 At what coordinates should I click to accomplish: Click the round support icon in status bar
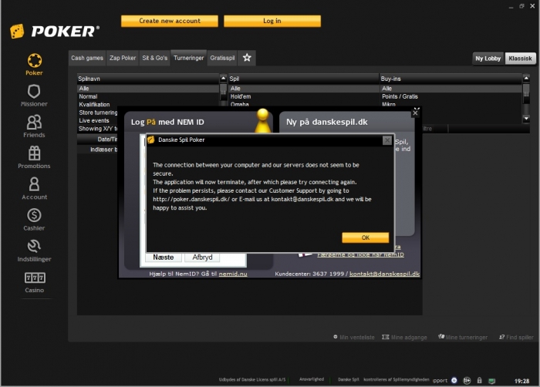[x=454, y=381]
